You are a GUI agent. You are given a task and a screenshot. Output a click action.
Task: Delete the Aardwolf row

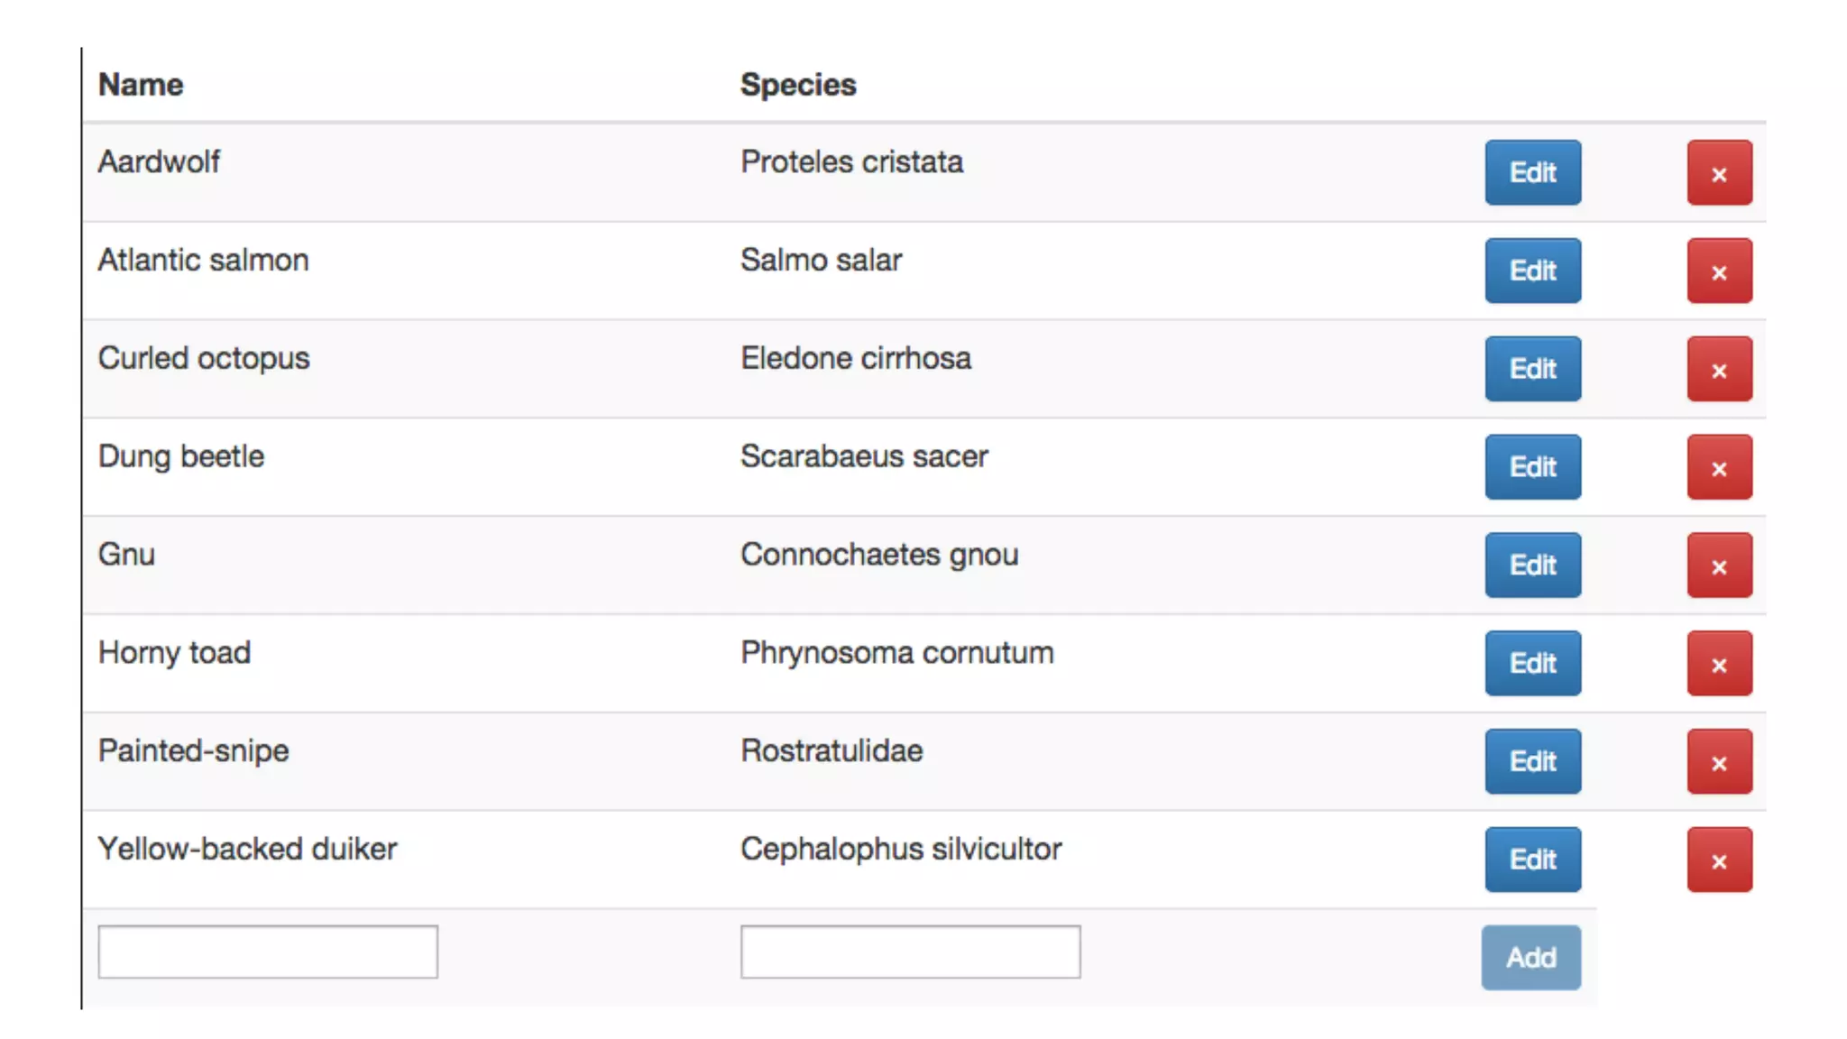pos(1719,173)
